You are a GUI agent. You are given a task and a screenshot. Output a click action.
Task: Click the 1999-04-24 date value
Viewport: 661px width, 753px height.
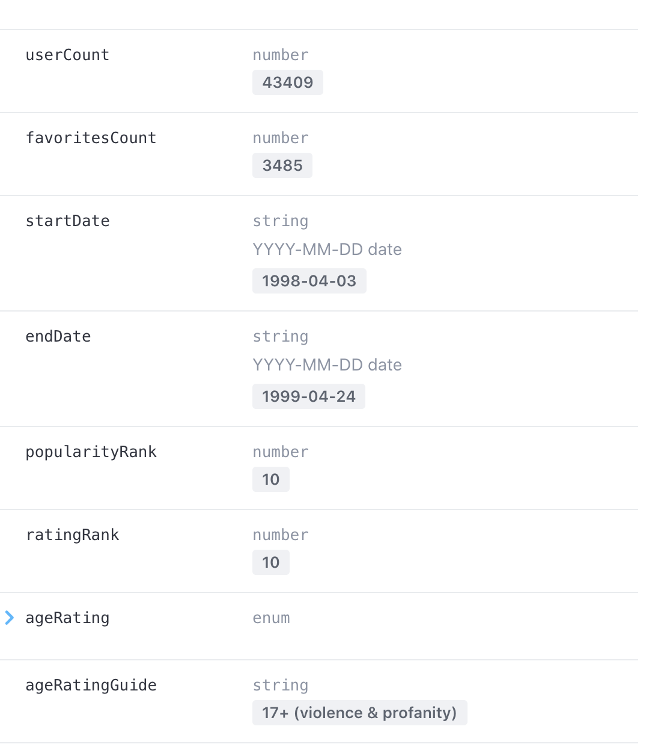coord(308,396)
